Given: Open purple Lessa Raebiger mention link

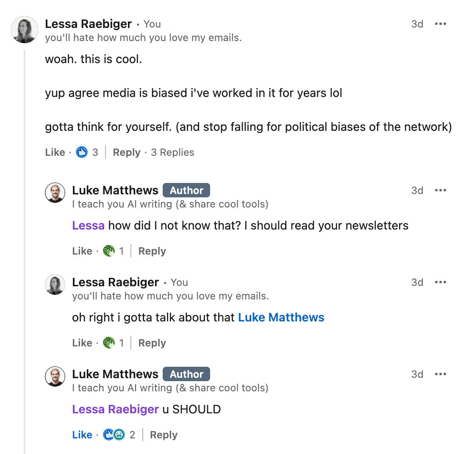Looking at the screenshot, I should point(116,409).
